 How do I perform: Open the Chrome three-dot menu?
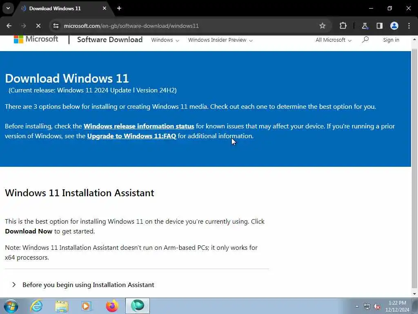click(x=409, y=26)
